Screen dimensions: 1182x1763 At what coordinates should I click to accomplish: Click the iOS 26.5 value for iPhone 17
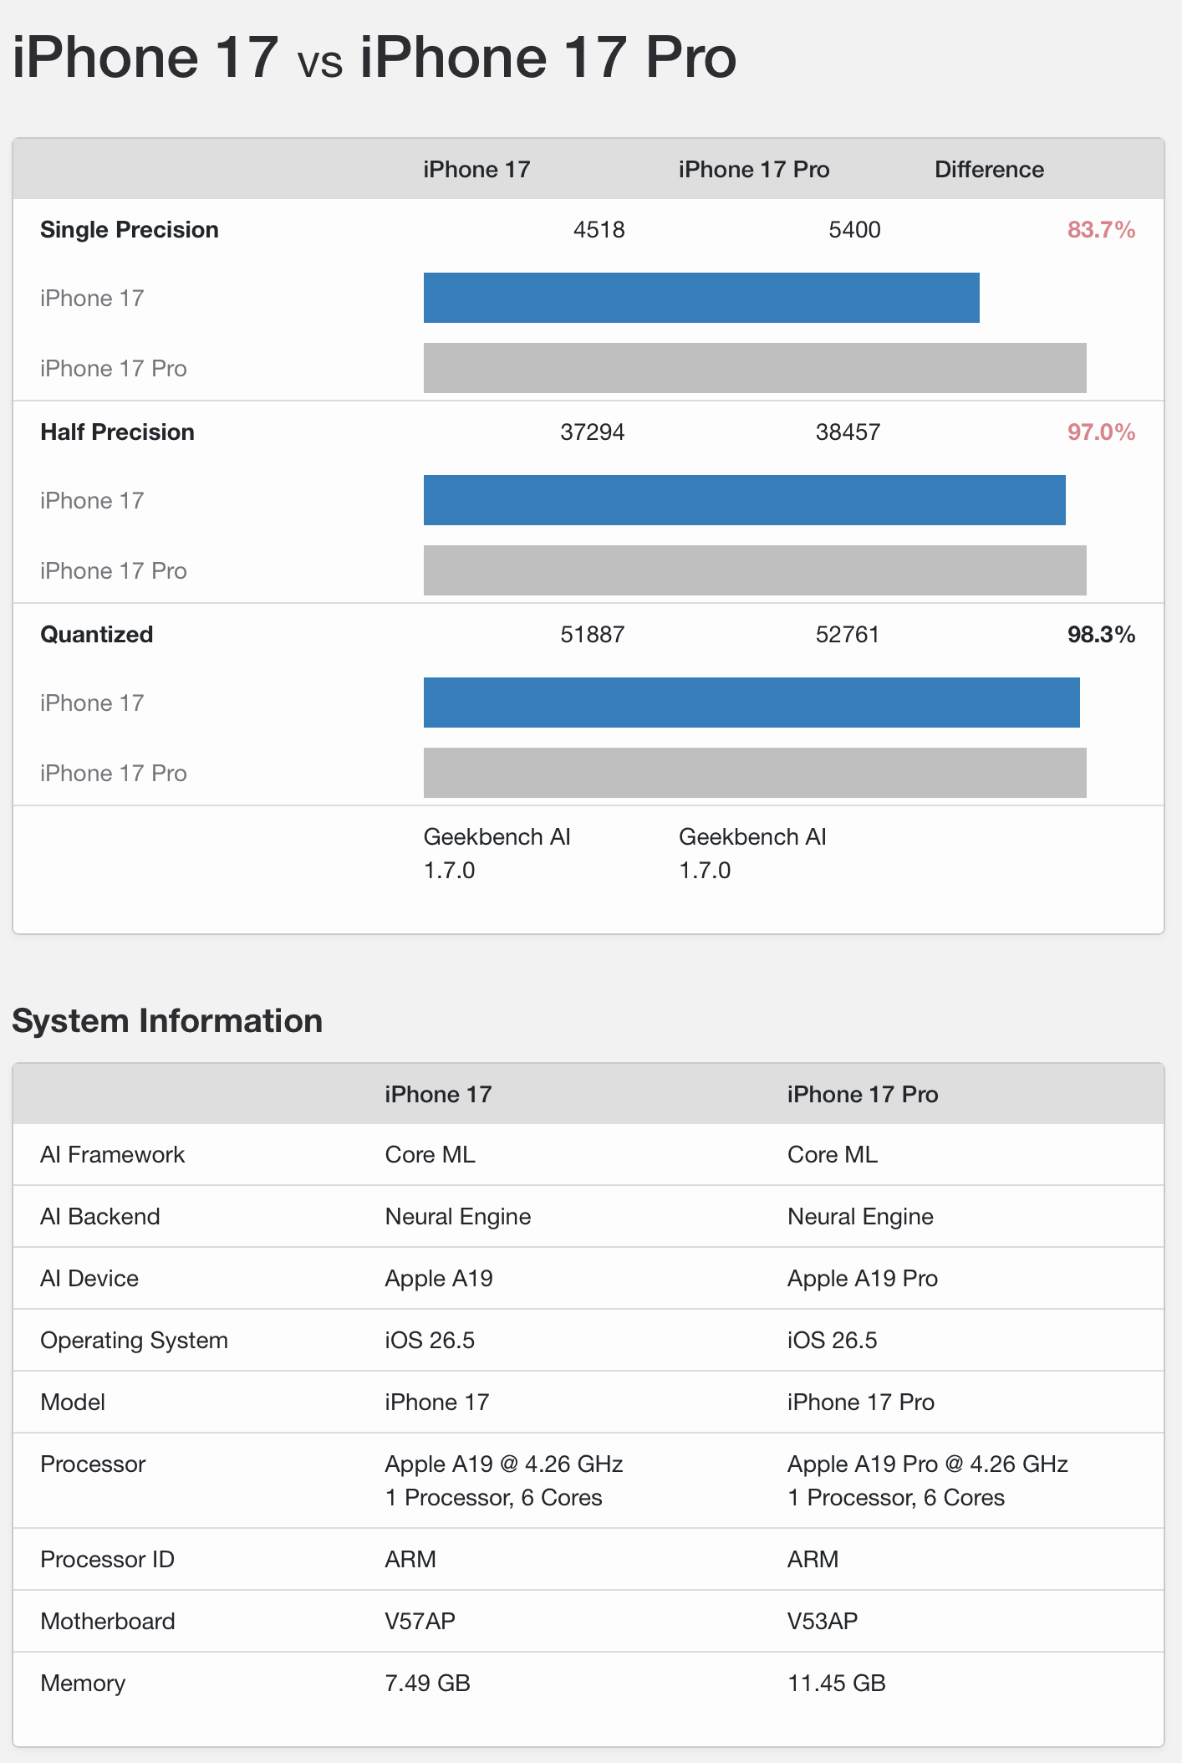pyautogui.click(x=430, y=1341)
